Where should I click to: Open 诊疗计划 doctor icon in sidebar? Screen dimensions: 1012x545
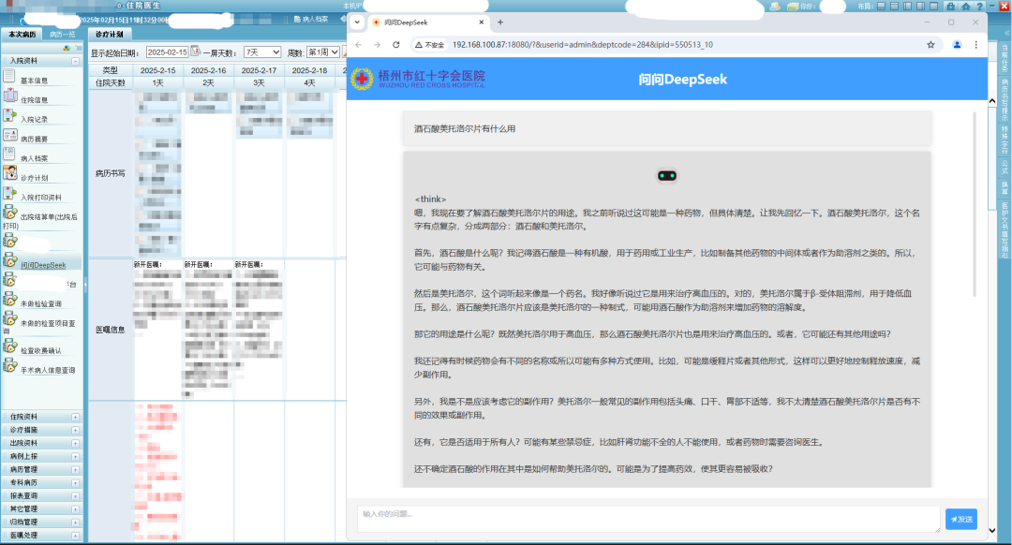tap(9, 173)
